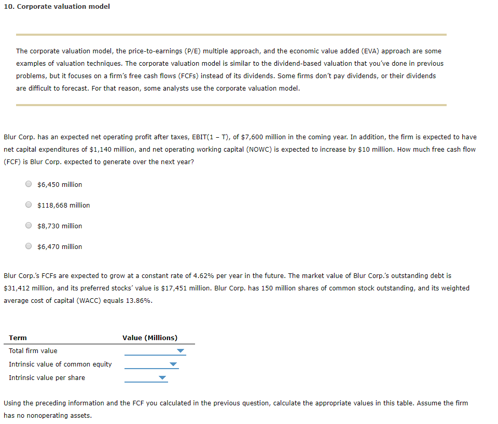This screenshot has width=498, height=424.
Task: Pick the $6,470 million answer
Action: pyautogui.click(x=29, y=246)
